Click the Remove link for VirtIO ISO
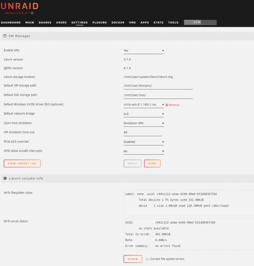Screen dimensions: 254x266 174,105
